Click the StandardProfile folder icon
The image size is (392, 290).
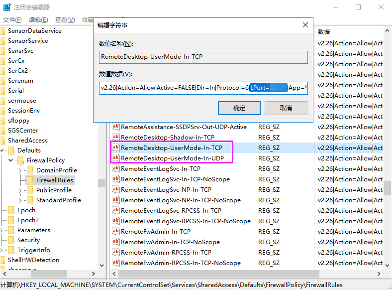point(30,200)
